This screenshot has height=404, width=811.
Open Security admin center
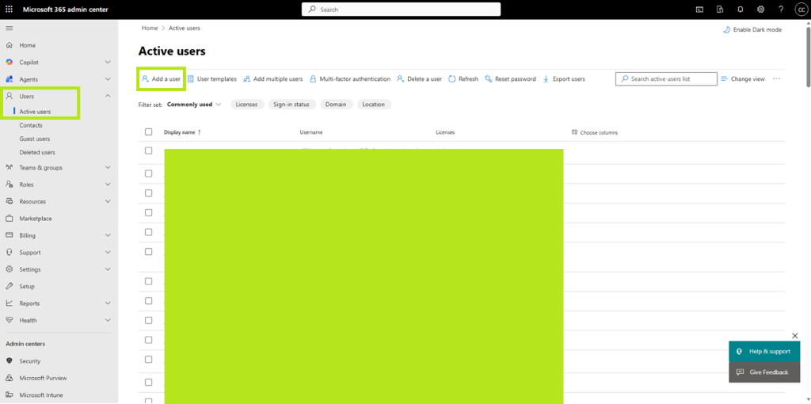pos(30,361)
